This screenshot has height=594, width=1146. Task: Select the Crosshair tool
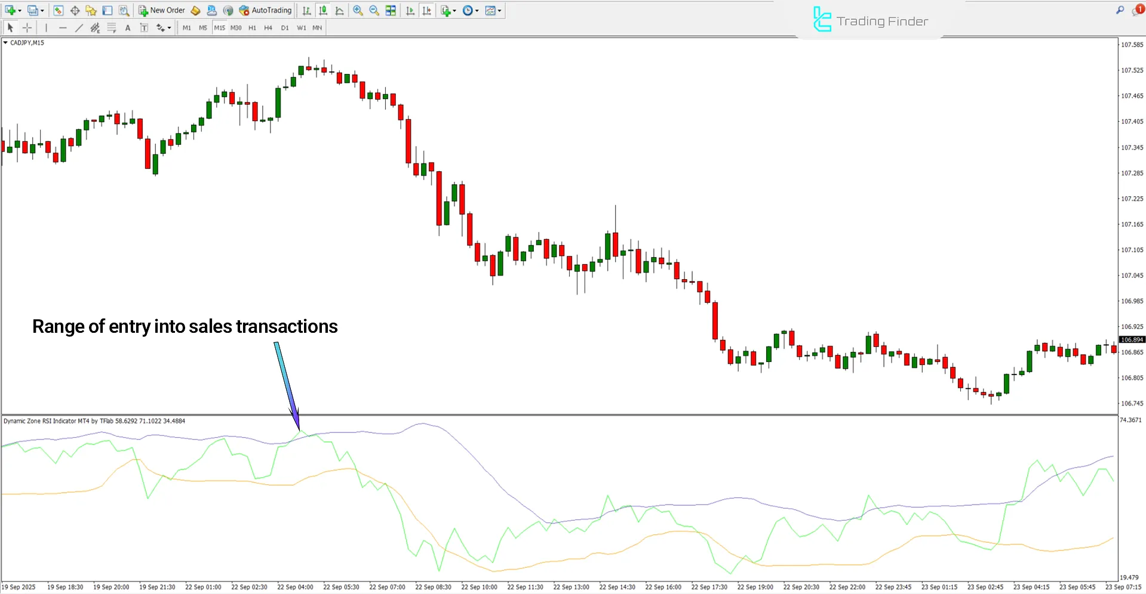27,27
